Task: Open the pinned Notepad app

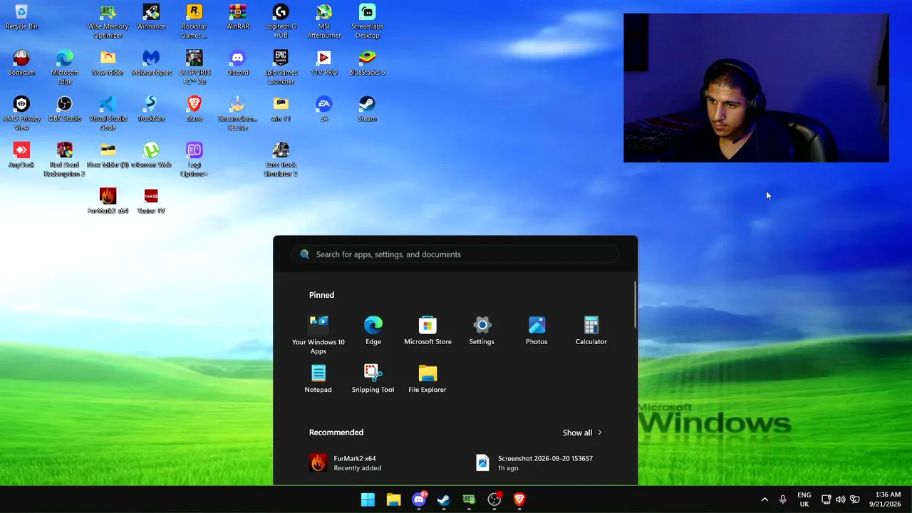Action: click(318, 379)
